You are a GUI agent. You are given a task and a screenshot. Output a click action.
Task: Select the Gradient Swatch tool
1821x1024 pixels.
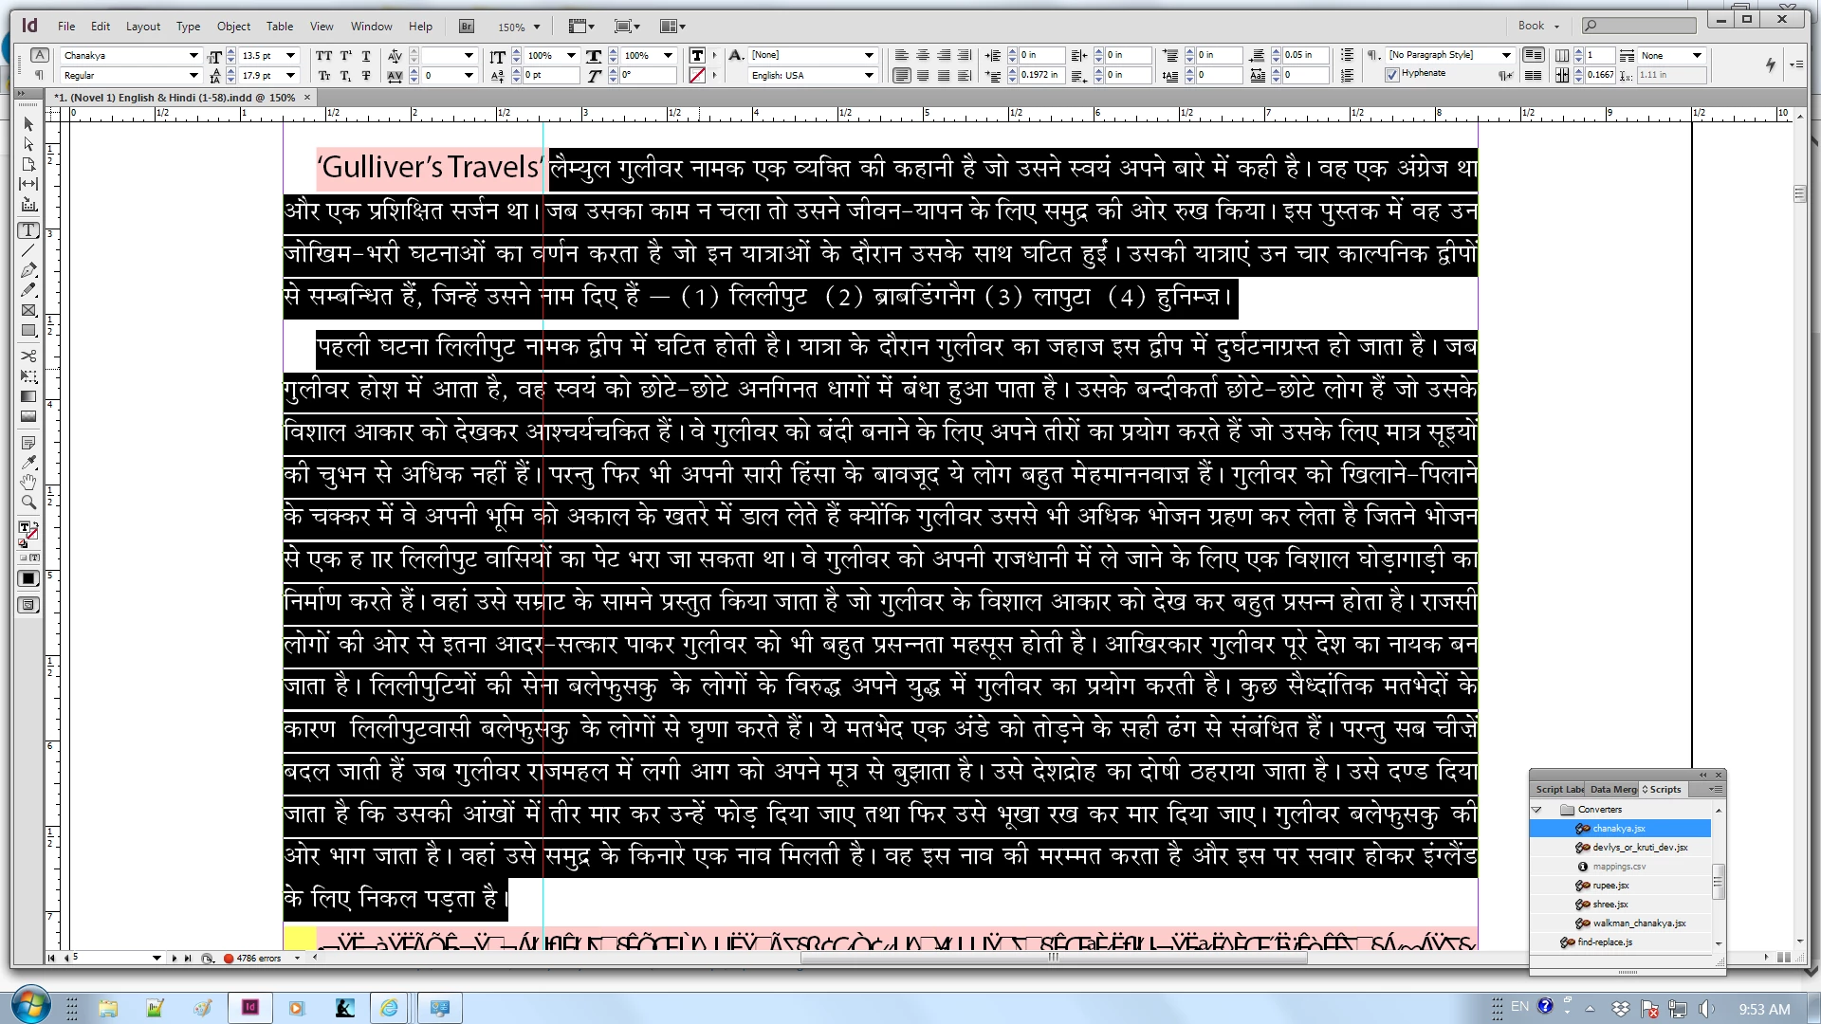click(28, 396)
